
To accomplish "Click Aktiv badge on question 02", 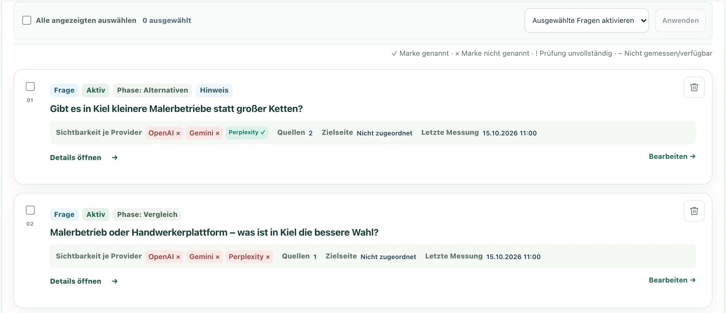I will pos(96,215).
